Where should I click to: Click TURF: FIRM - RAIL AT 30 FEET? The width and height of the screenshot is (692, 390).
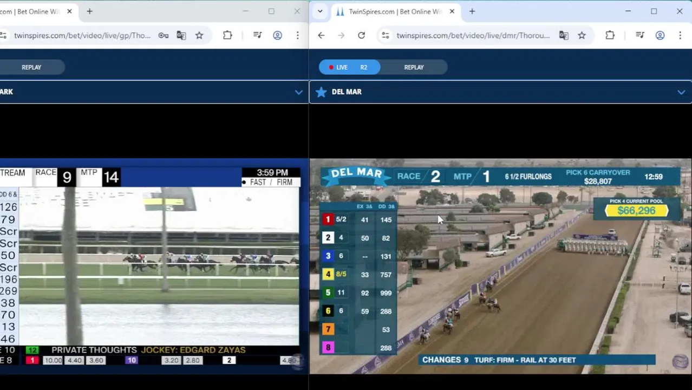[525, 360]
